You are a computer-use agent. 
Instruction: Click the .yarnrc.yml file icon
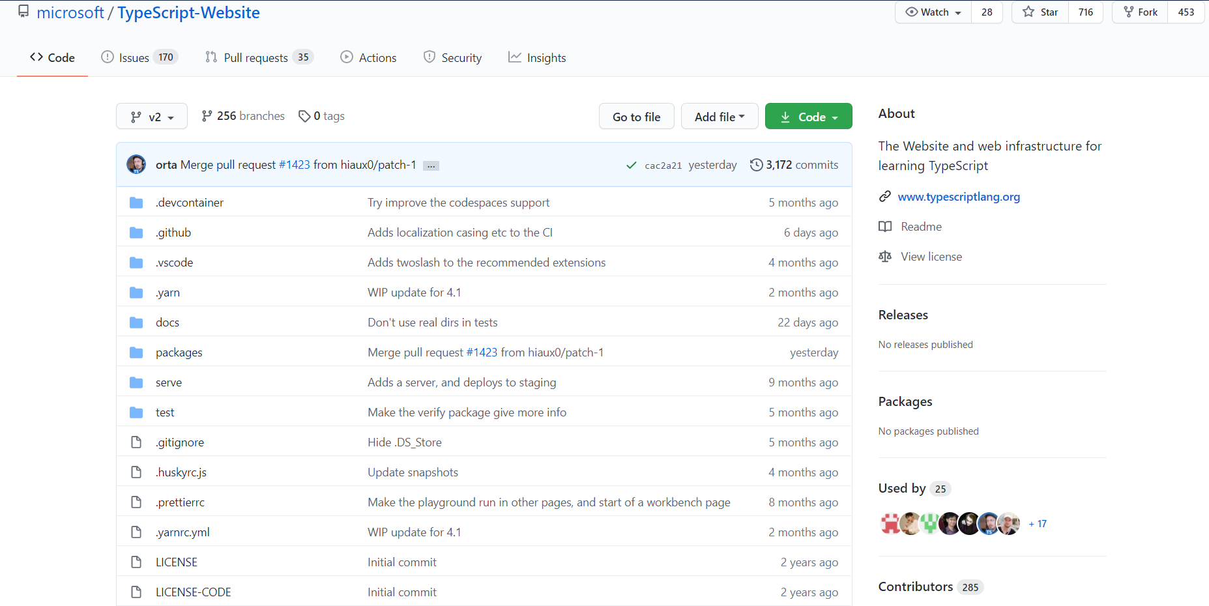click(x=136, y=532)
